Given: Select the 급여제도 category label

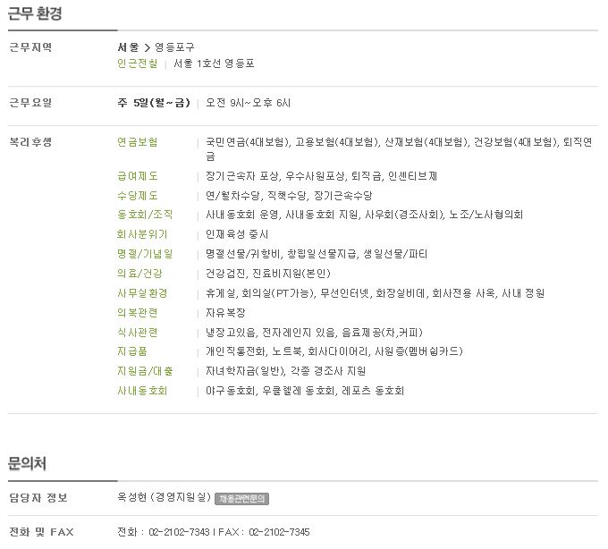Looking at the screenshot, I should click(138, 176).
